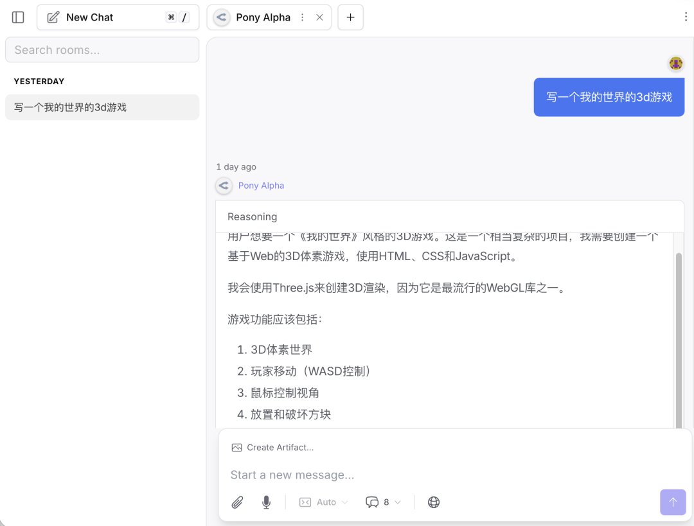
Task: Open the chat memory 8 dropdown
Action: click(x=383, y=502)
